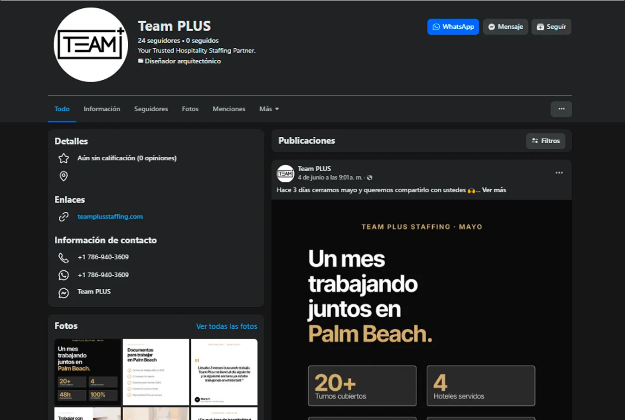Open the Menciones tab
The image size is (625, 420).
(x=229, y=109)
